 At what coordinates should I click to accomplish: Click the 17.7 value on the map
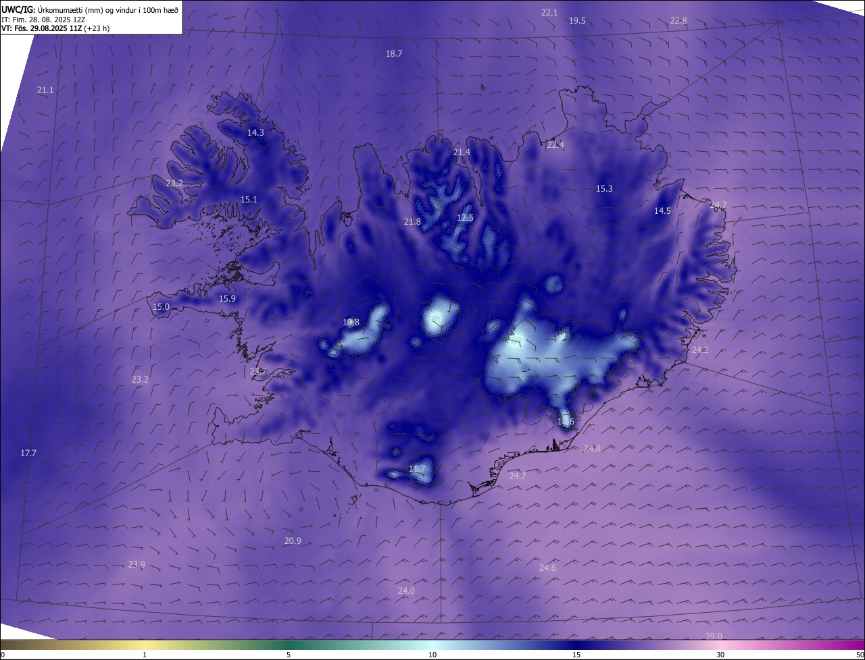click(28, 453)
